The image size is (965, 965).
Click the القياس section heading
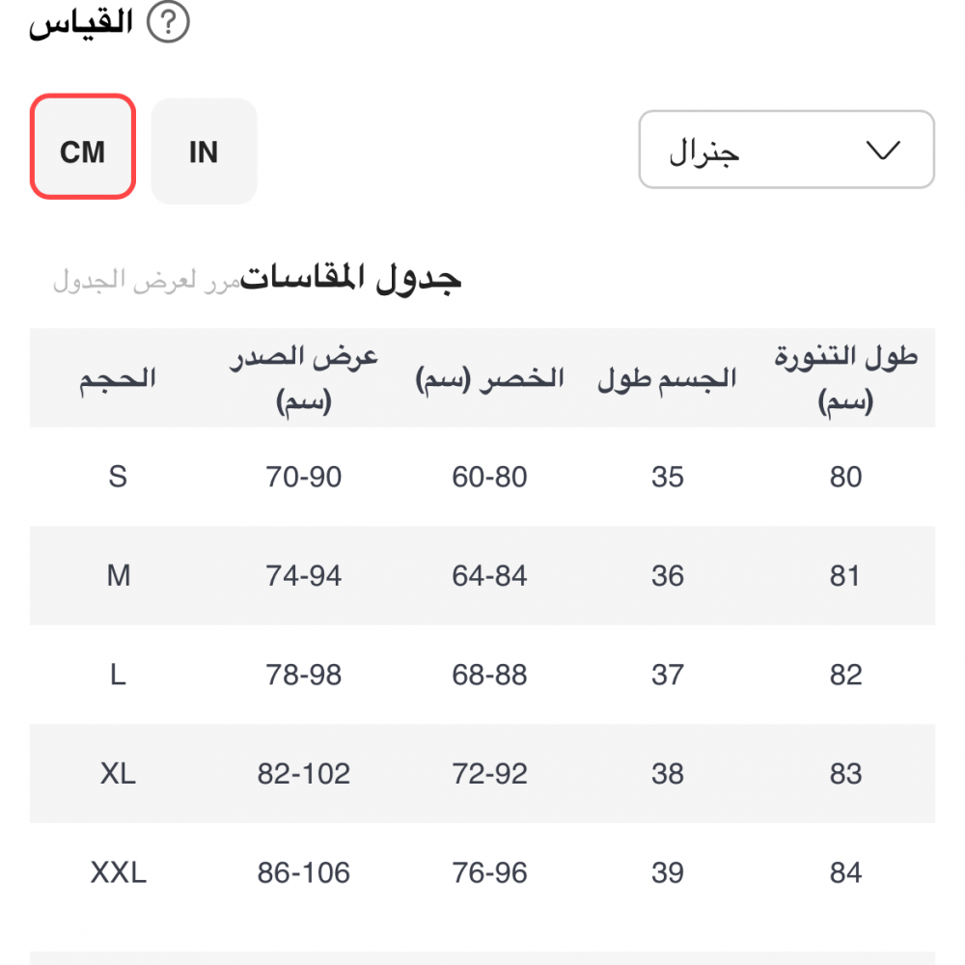(x=81, y=23)
